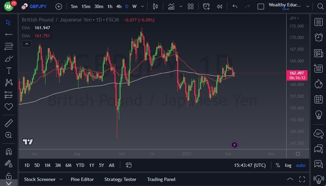Screen dimensions: 326x186
Task: Open the news panel
Action: pos(318,53)
